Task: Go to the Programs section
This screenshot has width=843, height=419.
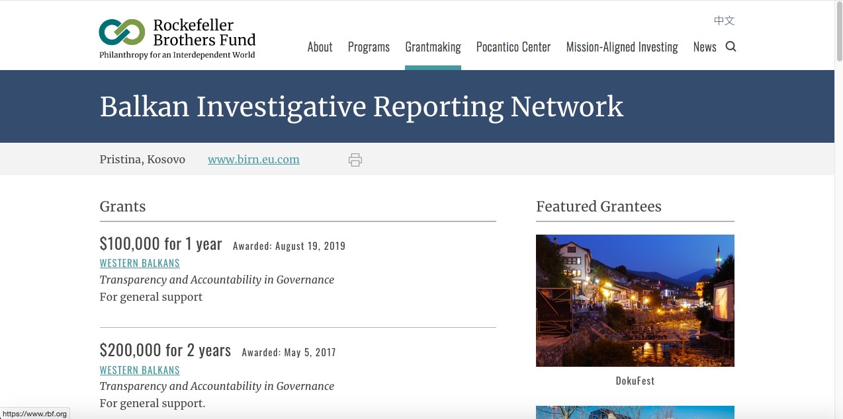Action: (369, 47)
